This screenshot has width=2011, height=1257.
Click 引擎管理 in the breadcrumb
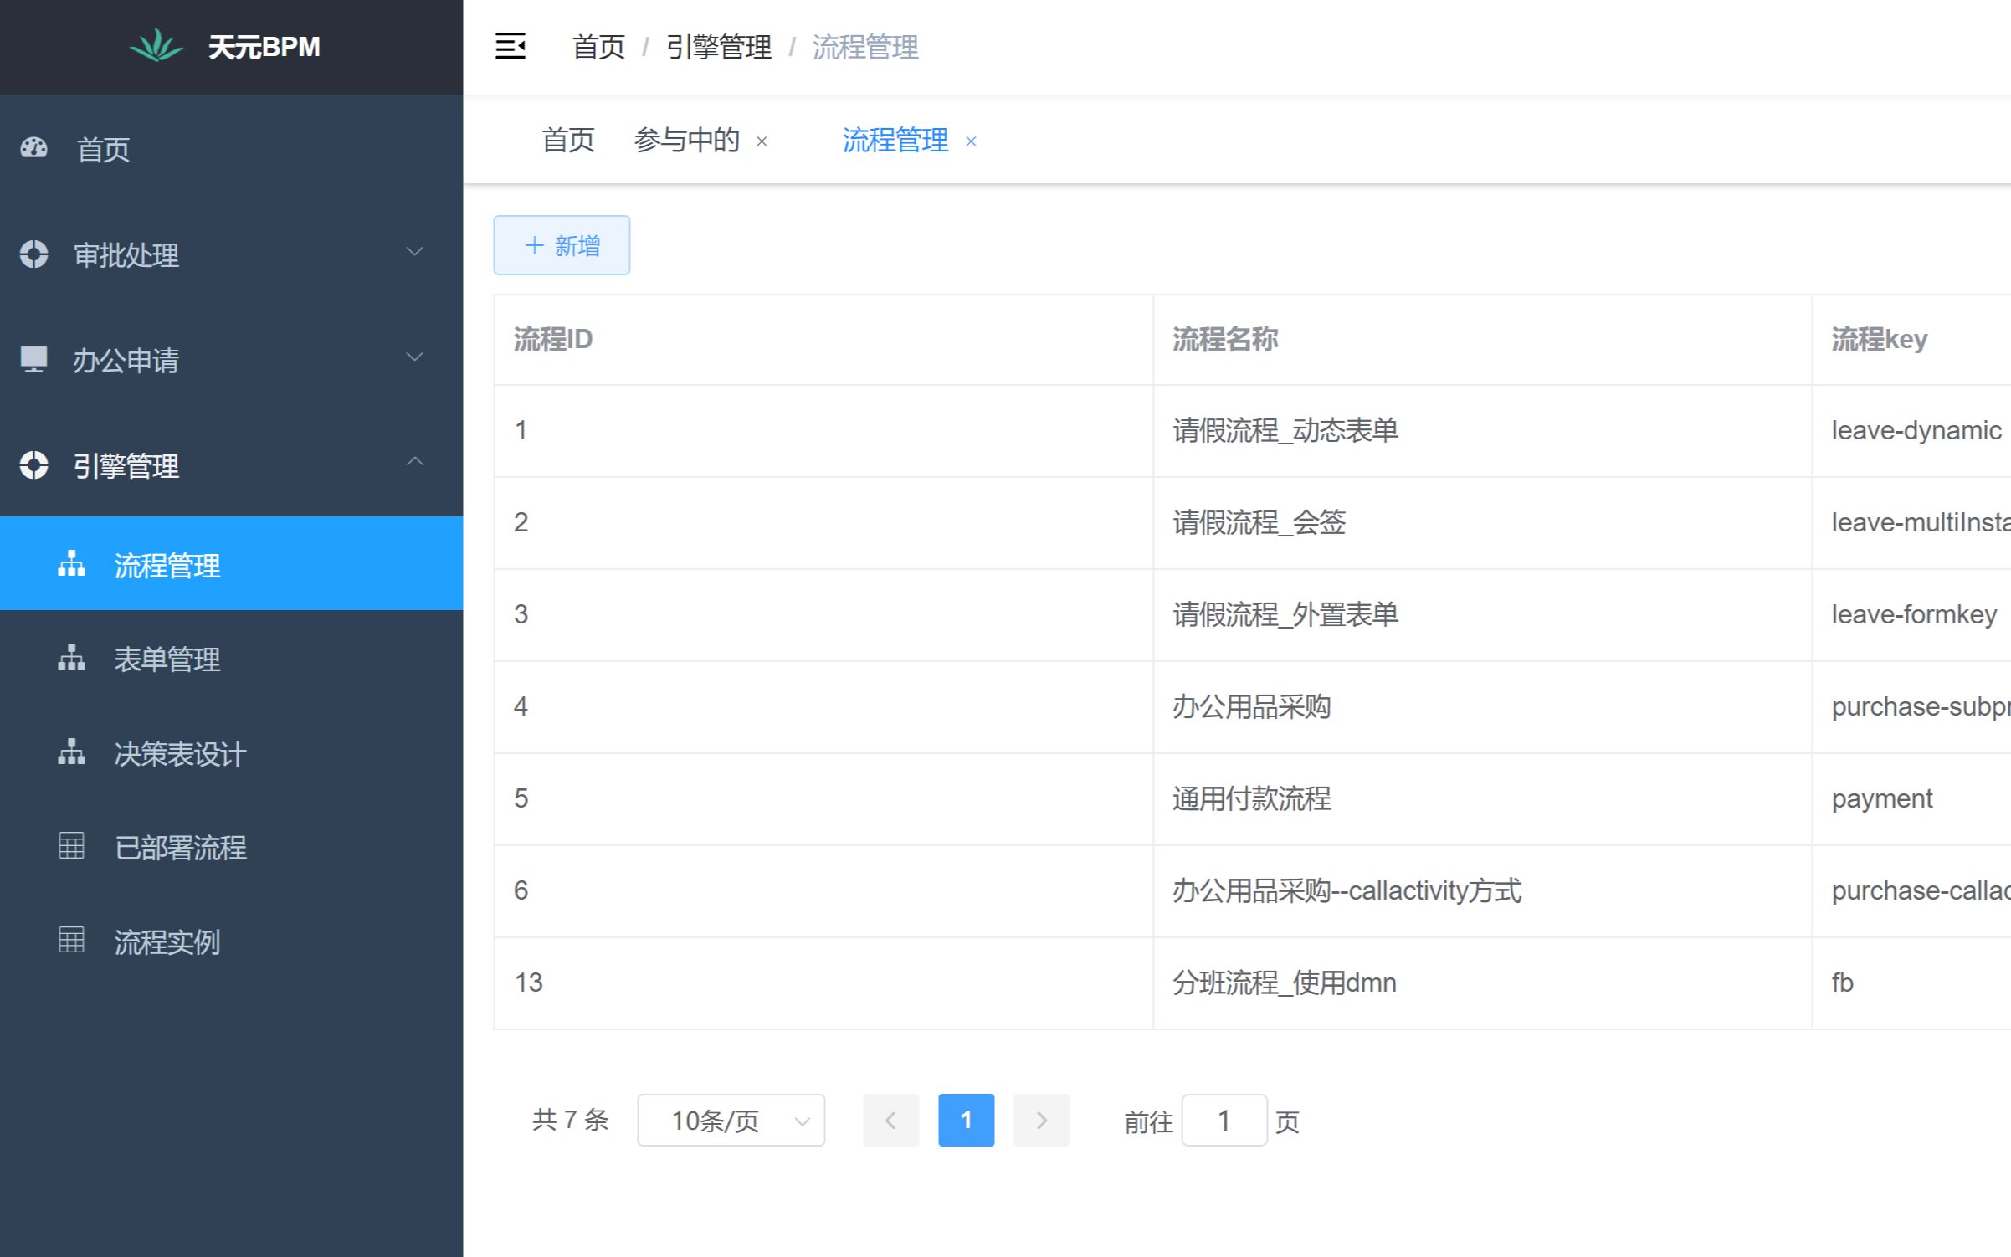719,47
